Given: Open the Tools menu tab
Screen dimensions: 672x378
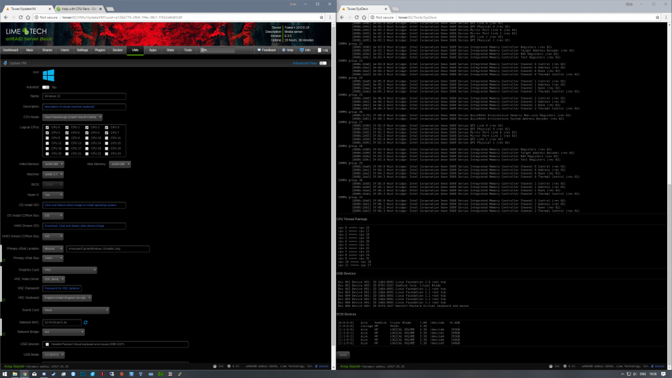Looking at the screenshot, I should click(188, 50).
